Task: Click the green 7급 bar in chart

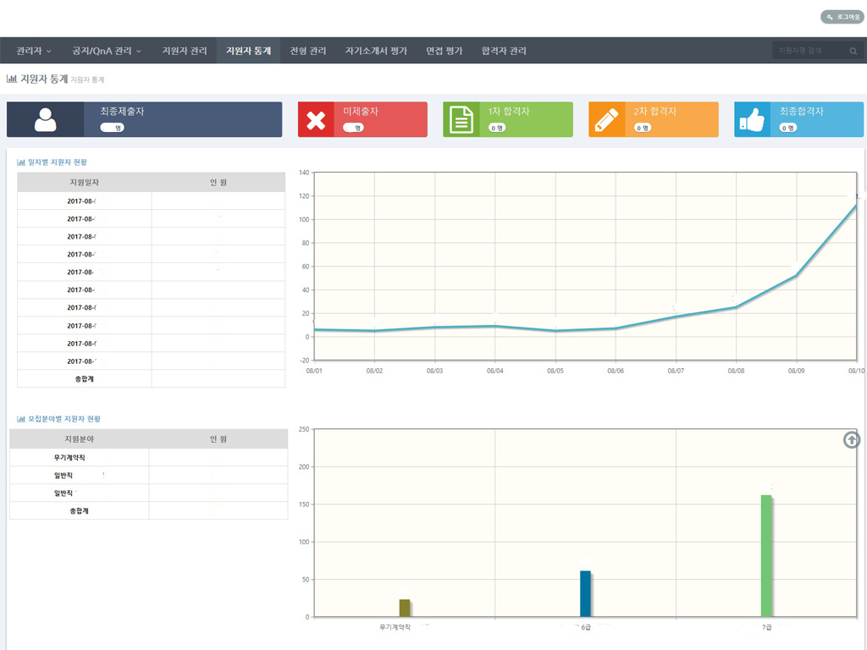Action: (x=766, y=555)
